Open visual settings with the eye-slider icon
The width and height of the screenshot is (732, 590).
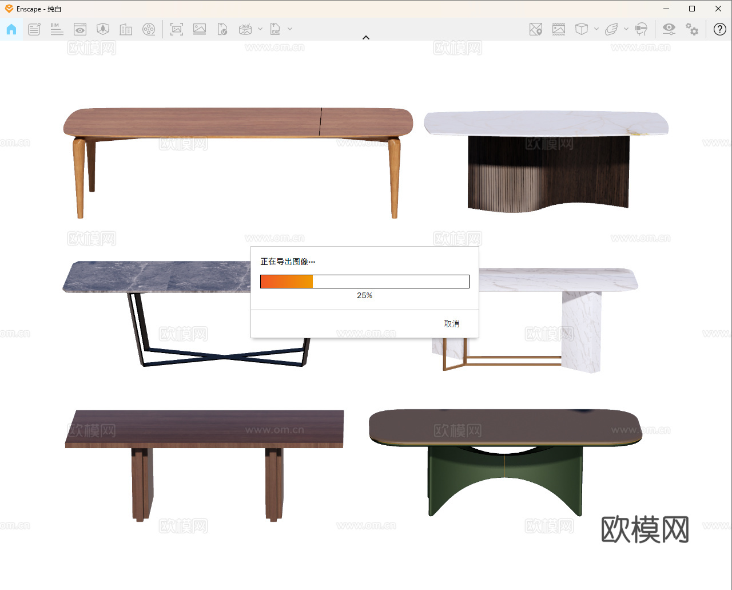669,29
